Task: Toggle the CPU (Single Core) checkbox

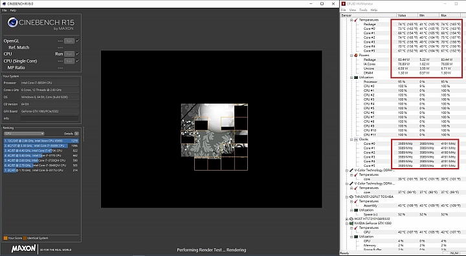Action: pyautogui.click(x=78, y=61)
